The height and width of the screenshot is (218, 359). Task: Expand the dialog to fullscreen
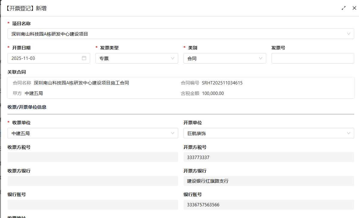[x=344, y=8]
